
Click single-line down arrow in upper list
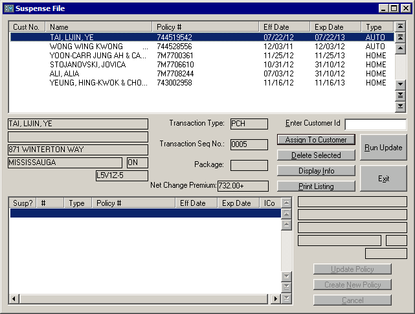coord(400,84)
